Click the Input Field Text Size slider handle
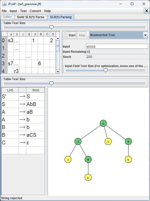The image size is (150, 201). coord(105,70)
